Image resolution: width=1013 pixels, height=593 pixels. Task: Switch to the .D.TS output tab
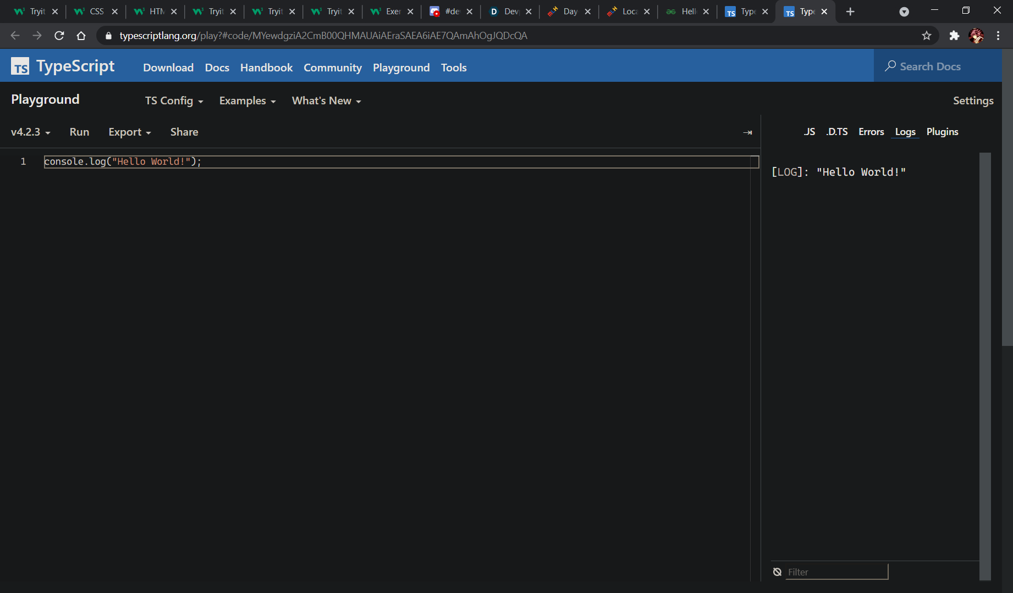coord(837,132)
